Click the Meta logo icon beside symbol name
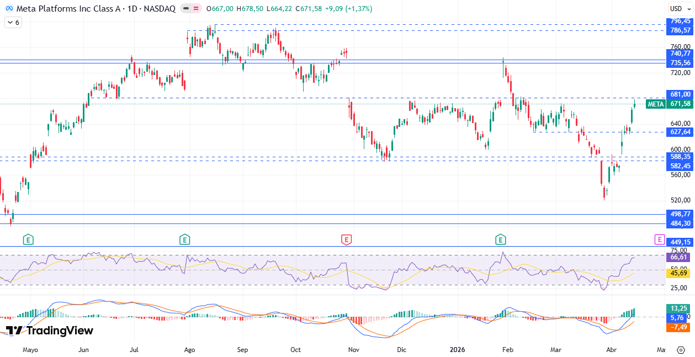This screenshot has height=357, width=695. 9,9
